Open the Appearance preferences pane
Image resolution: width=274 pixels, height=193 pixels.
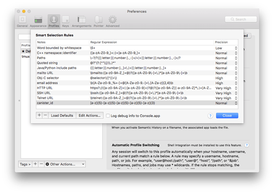38,21
